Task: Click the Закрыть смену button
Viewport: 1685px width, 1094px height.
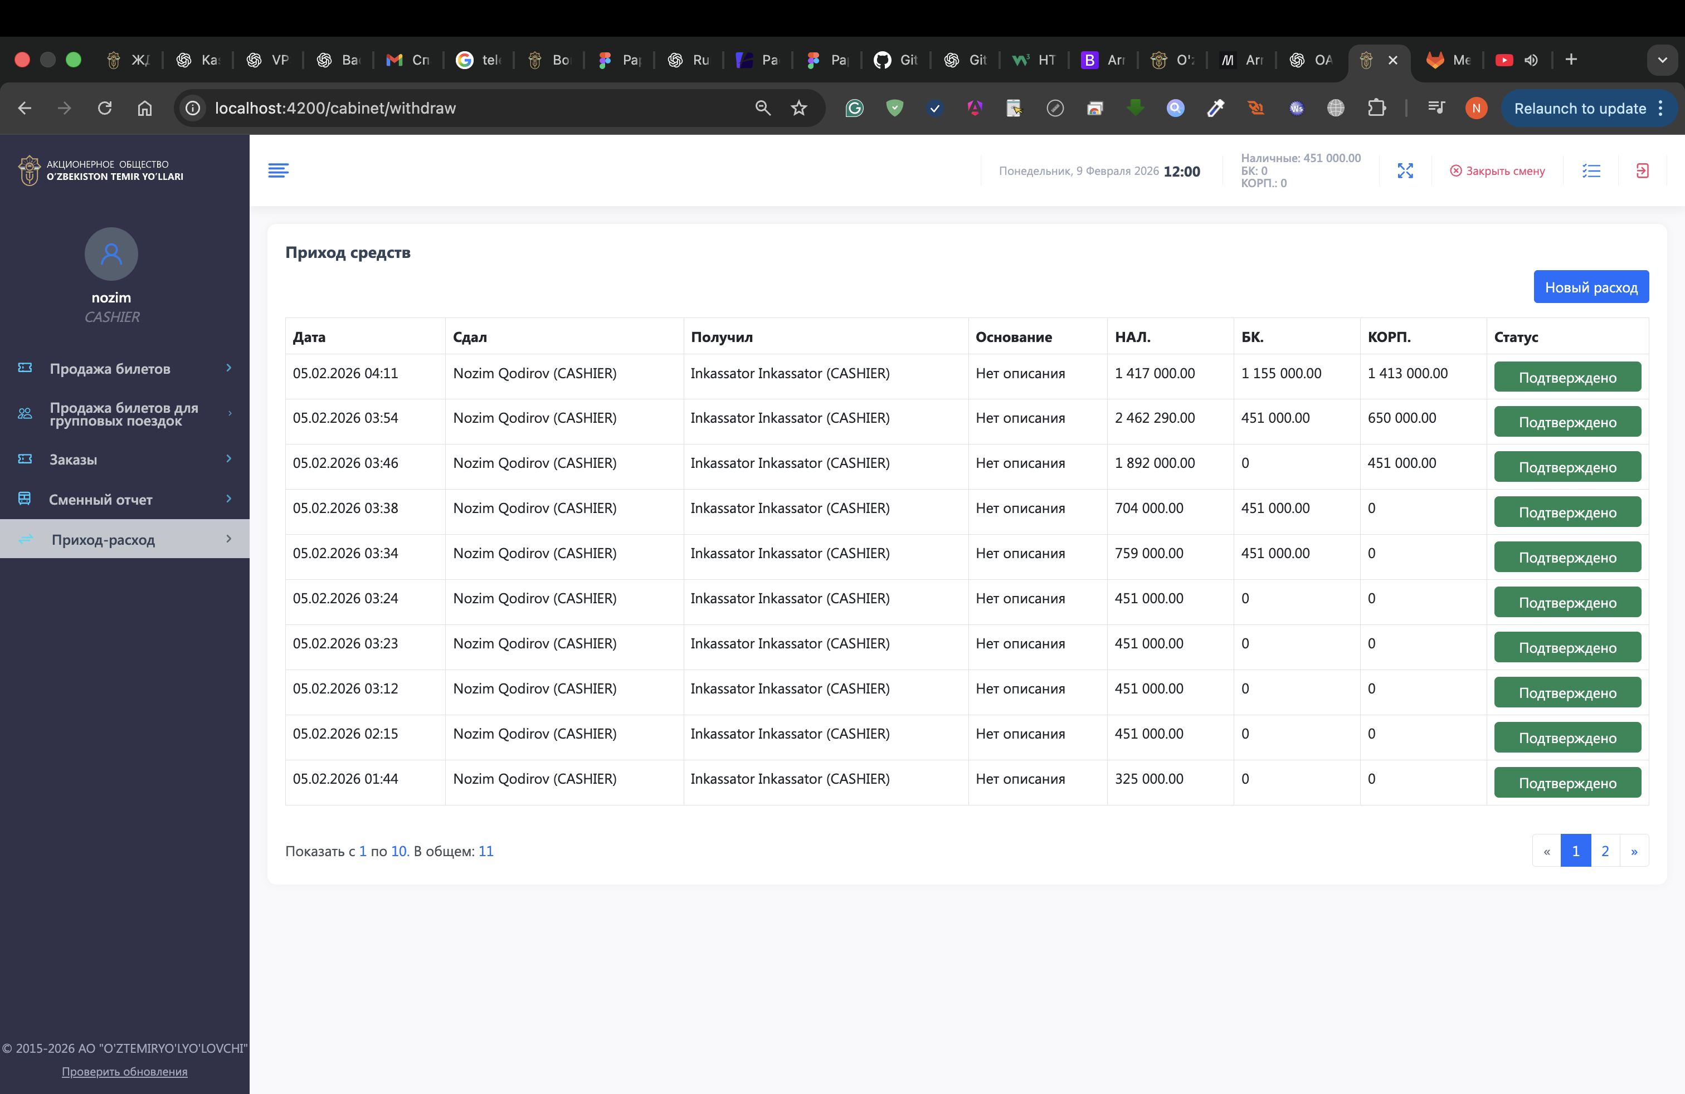Action: tap(1497, 170)
